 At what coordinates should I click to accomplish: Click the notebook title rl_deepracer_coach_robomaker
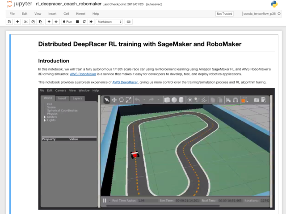68,4
